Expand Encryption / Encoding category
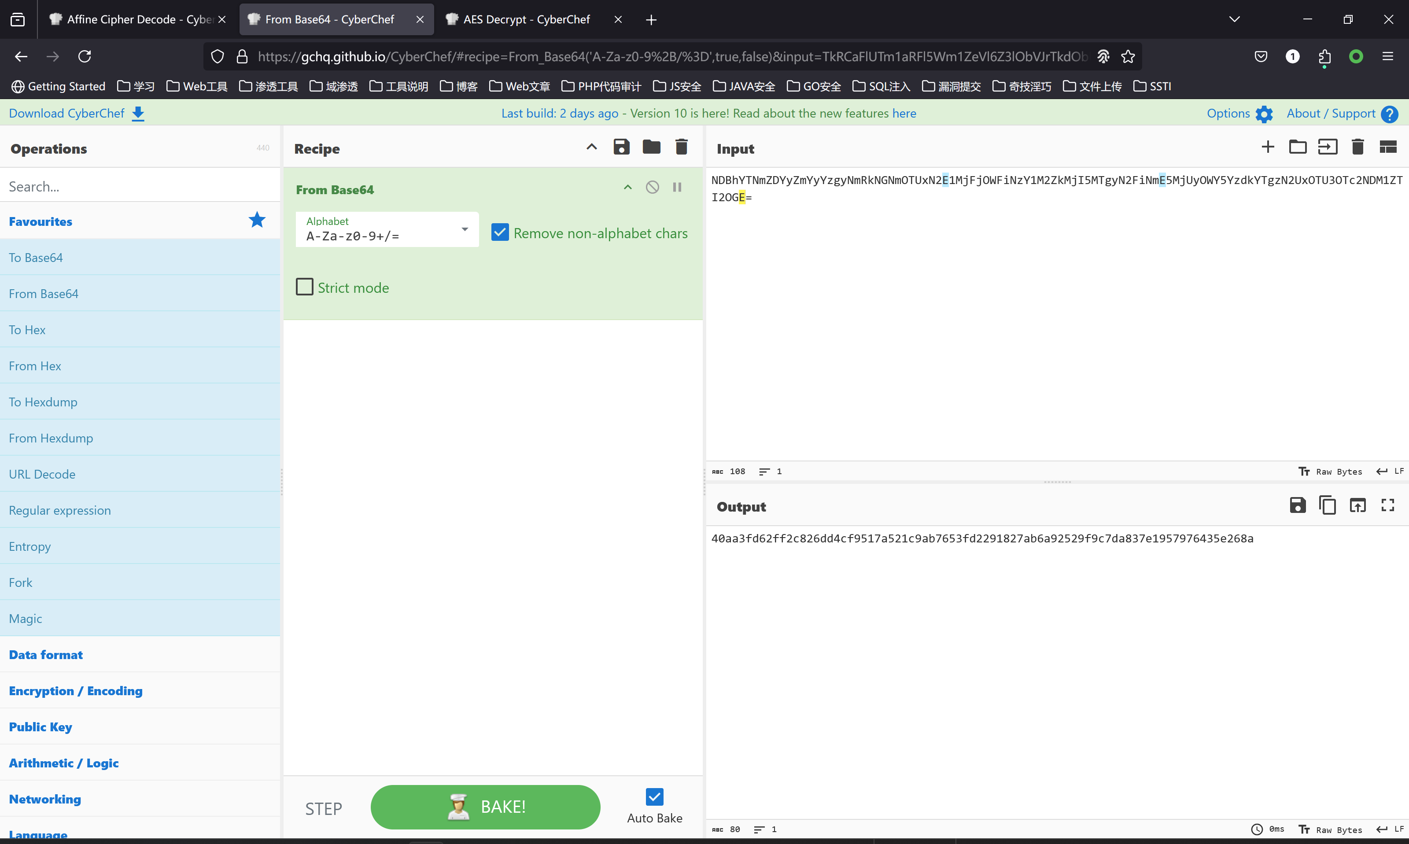Screen dimensions: 1409x844 click(x=76, y=691)
